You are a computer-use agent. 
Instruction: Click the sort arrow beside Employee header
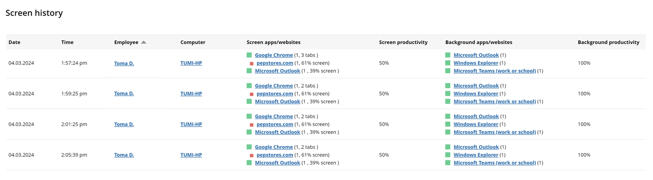[x=144, y=42]
